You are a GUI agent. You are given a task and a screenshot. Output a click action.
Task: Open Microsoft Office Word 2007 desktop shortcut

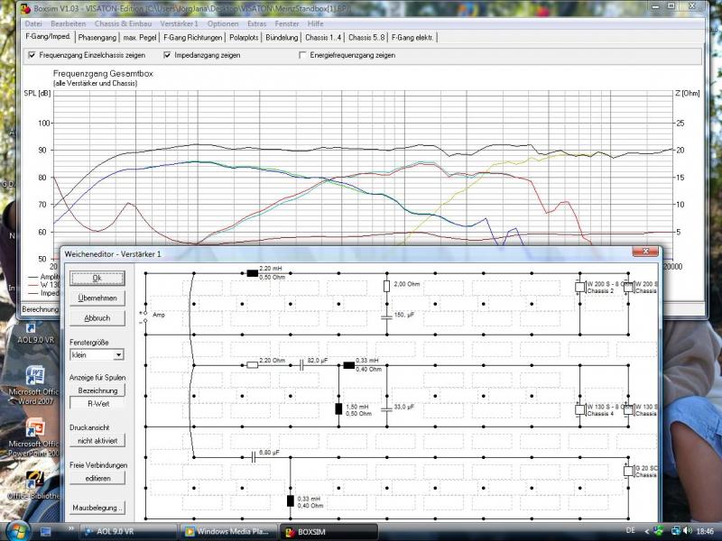[36, 379]
